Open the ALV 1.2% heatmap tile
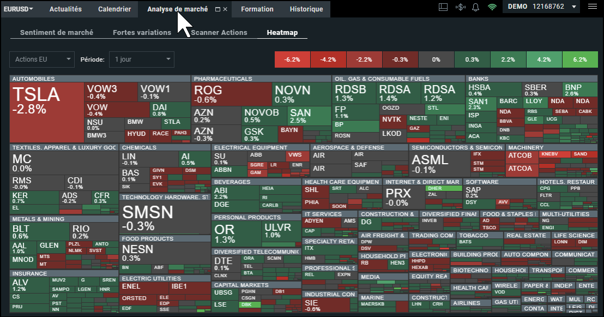Viewport: 604px width, 317px height. click(29, 285)
